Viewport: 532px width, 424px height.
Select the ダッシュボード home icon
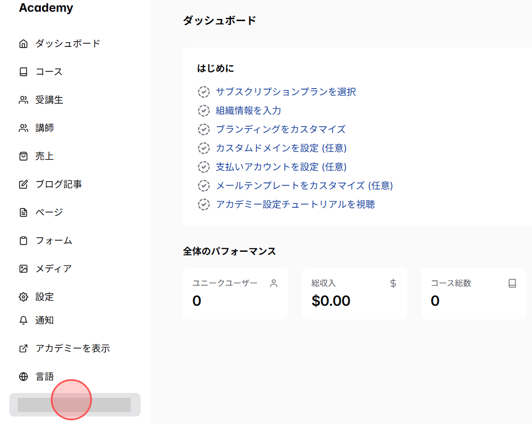pyautogui.click(x=23, y=43)
